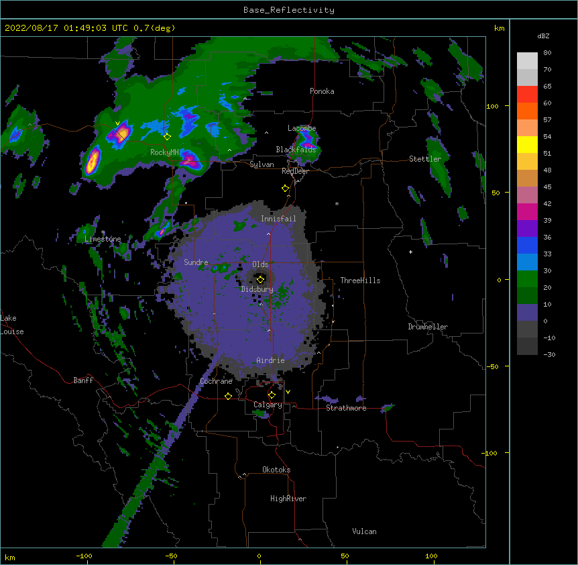The height and width of the screenshot is (565, 578).
Task: Click the km unit label at top right
Action: [500, 28]
